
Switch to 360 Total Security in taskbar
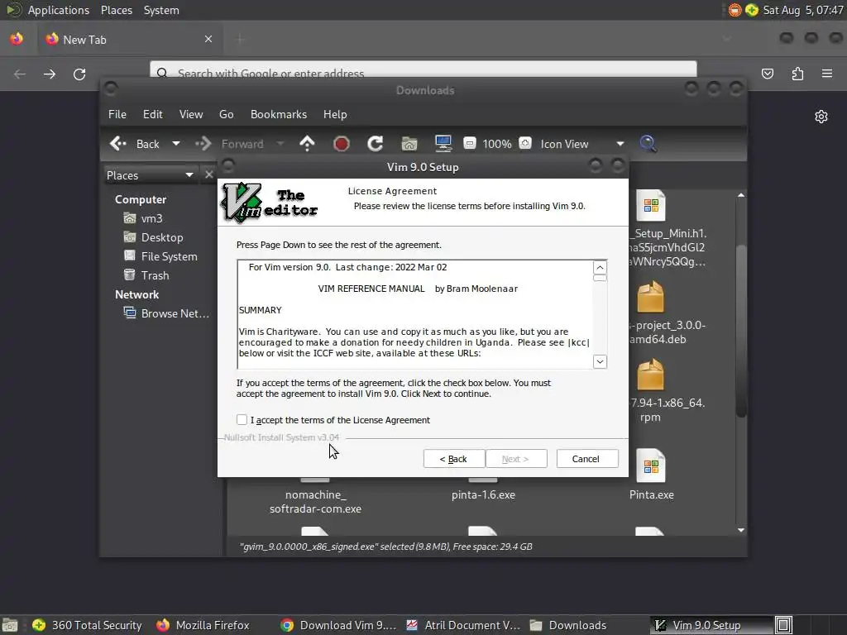coord(87,625)
